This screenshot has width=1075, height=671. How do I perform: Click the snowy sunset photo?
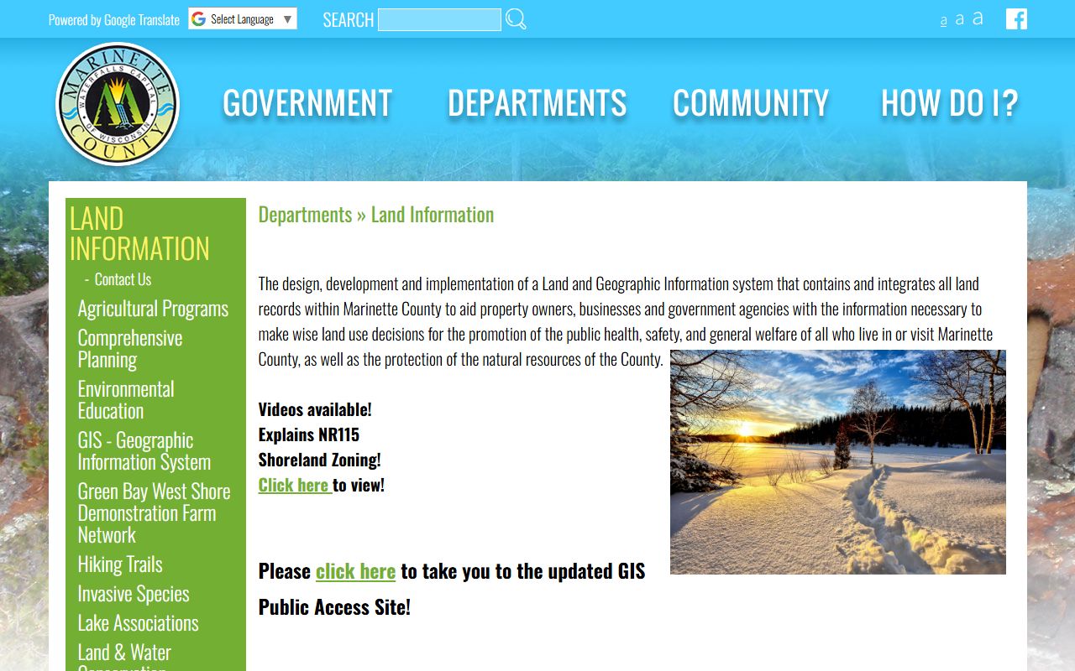(837, 462)
